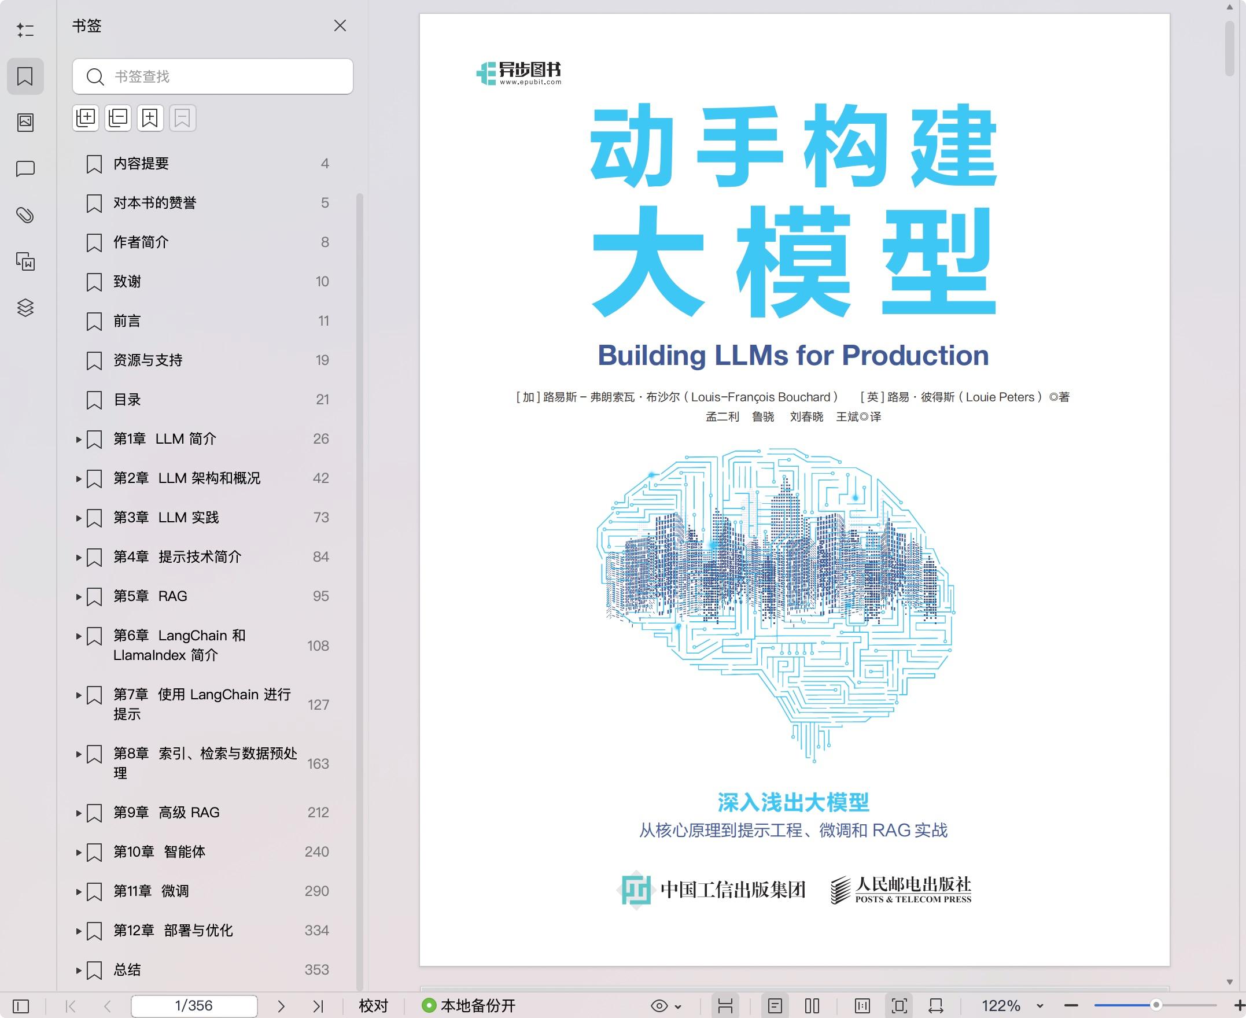Screen dimensions: 1246x1018
Task: Expand 第5章 RAG chapter
Action: (x=79, y=596)
